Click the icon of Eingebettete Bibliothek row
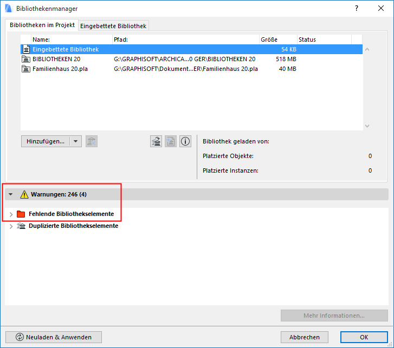Image resolution: width=394 pixels, height=348 pixels. tap(26, 49)
